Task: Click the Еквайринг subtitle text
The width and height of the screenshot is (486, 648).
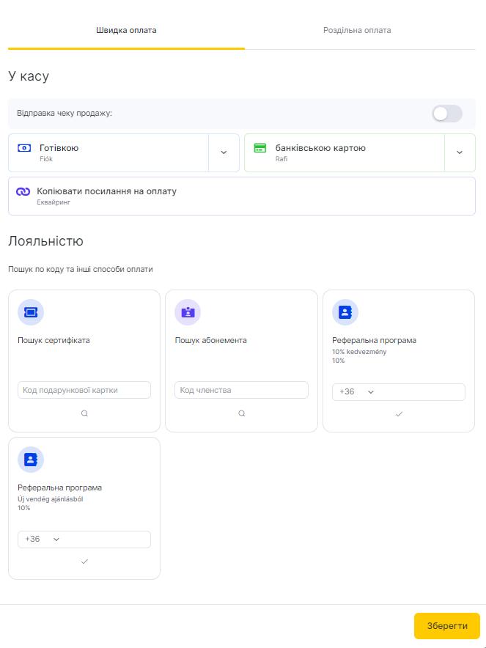Action: click(x=54, y=202)
